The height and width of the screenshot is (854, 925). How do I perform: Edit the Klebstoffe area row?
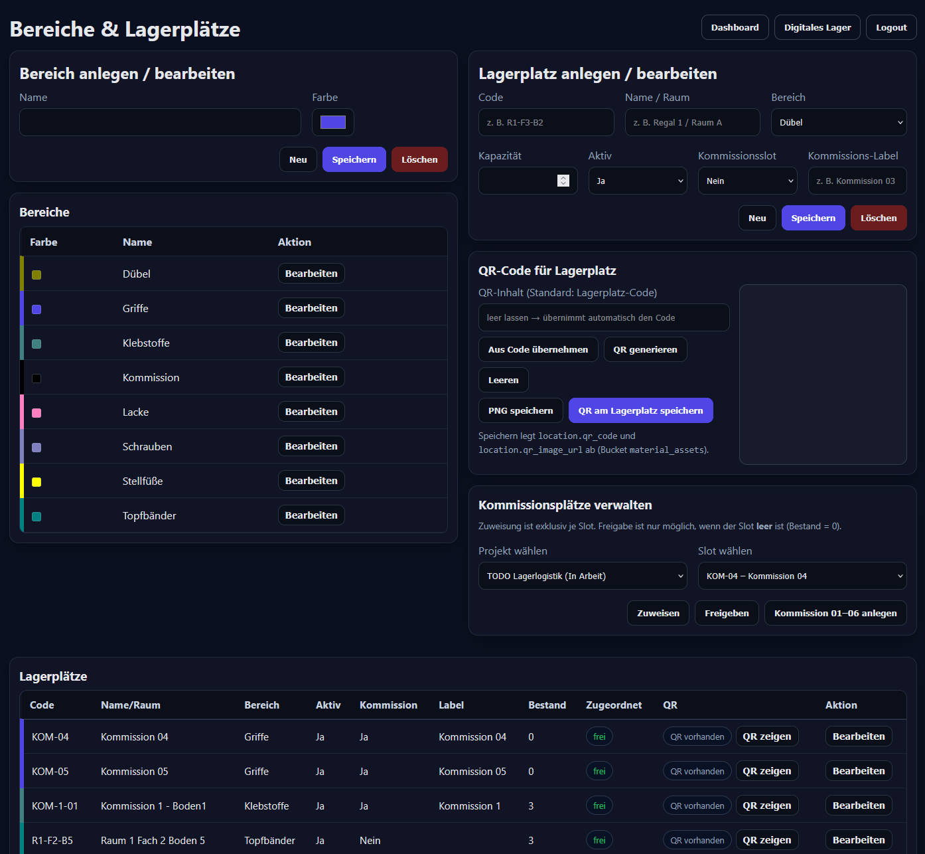[311, 343]
